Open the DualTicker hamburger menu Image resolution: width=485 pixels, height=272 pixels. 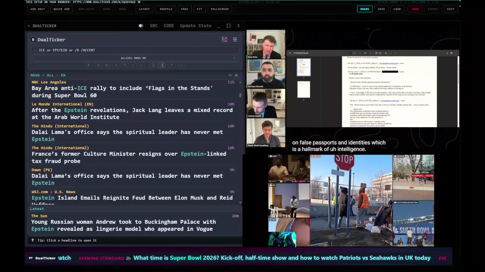235,40
